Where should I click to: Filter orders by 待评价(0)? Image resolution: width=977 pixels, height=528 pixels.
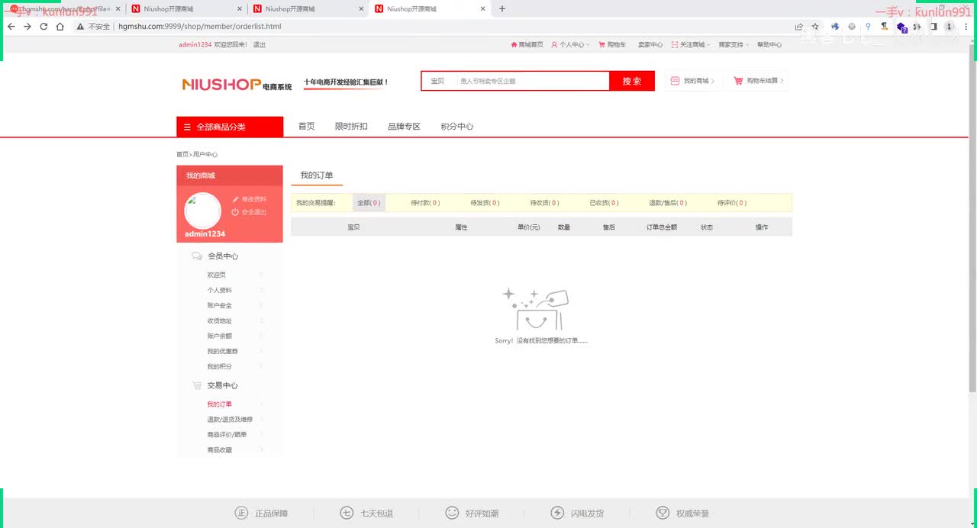pos(732,203)
